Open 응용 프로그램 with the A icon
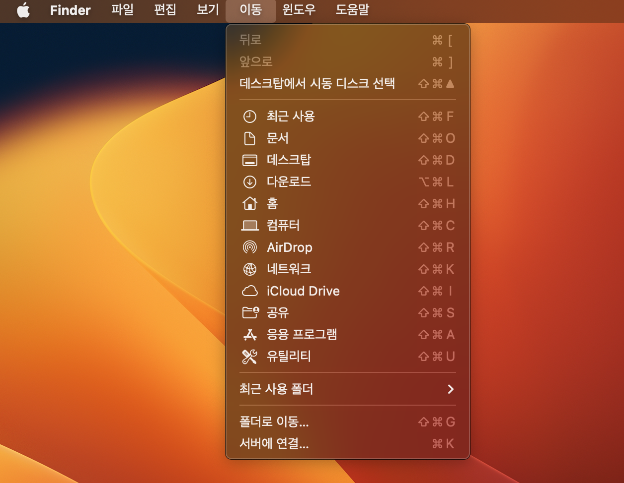Viewport: 624px width, 483px height. point(302,335)
